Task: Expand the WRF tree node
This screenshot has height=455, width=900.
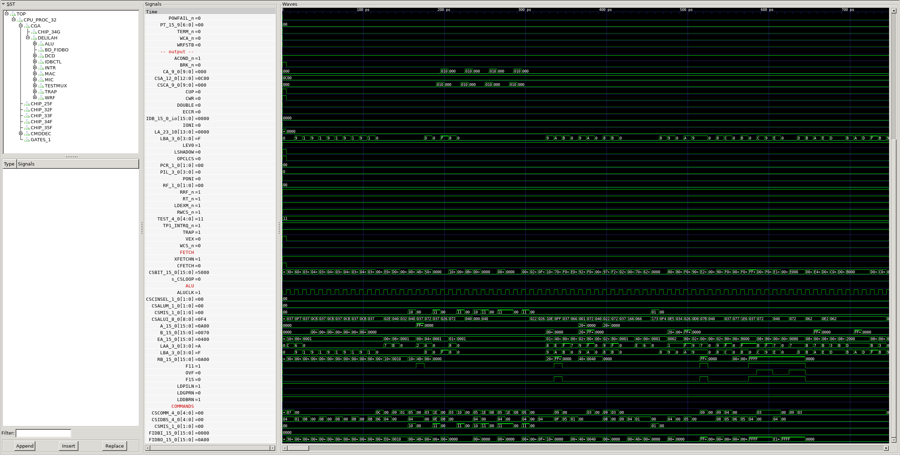Action: [35, 98]
